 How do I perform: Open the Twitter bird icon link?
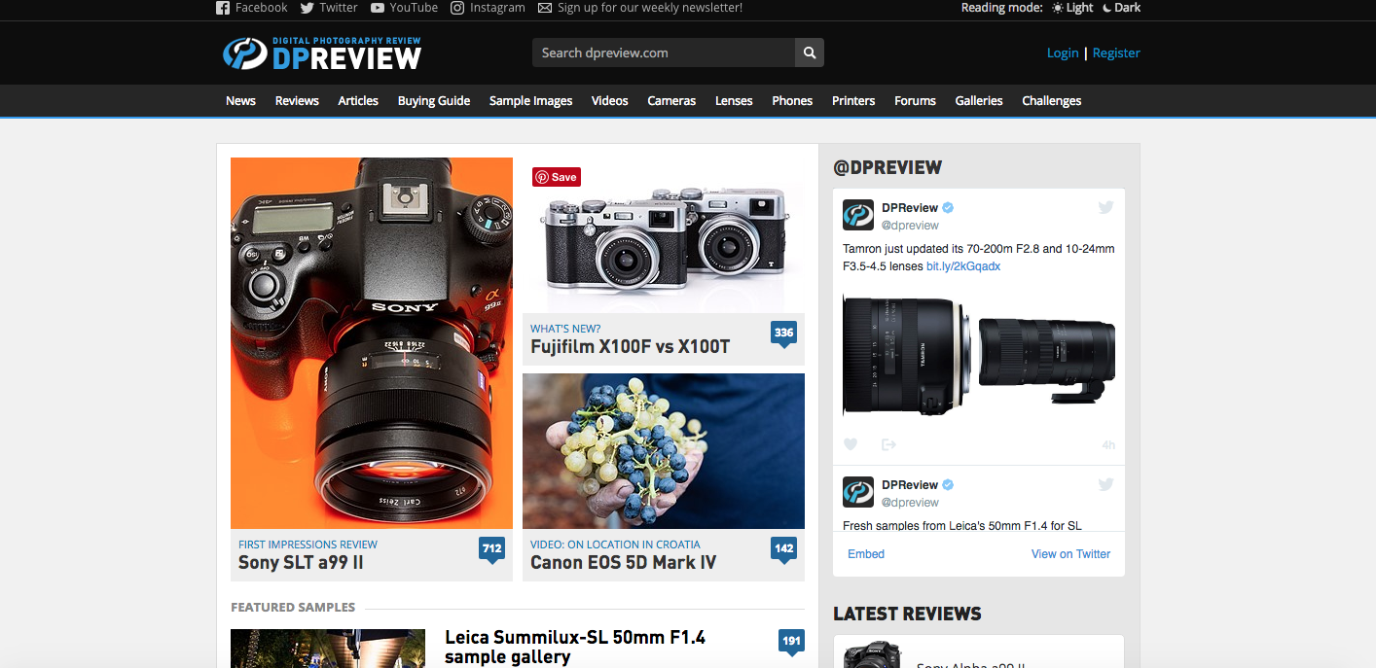point(308,8)
